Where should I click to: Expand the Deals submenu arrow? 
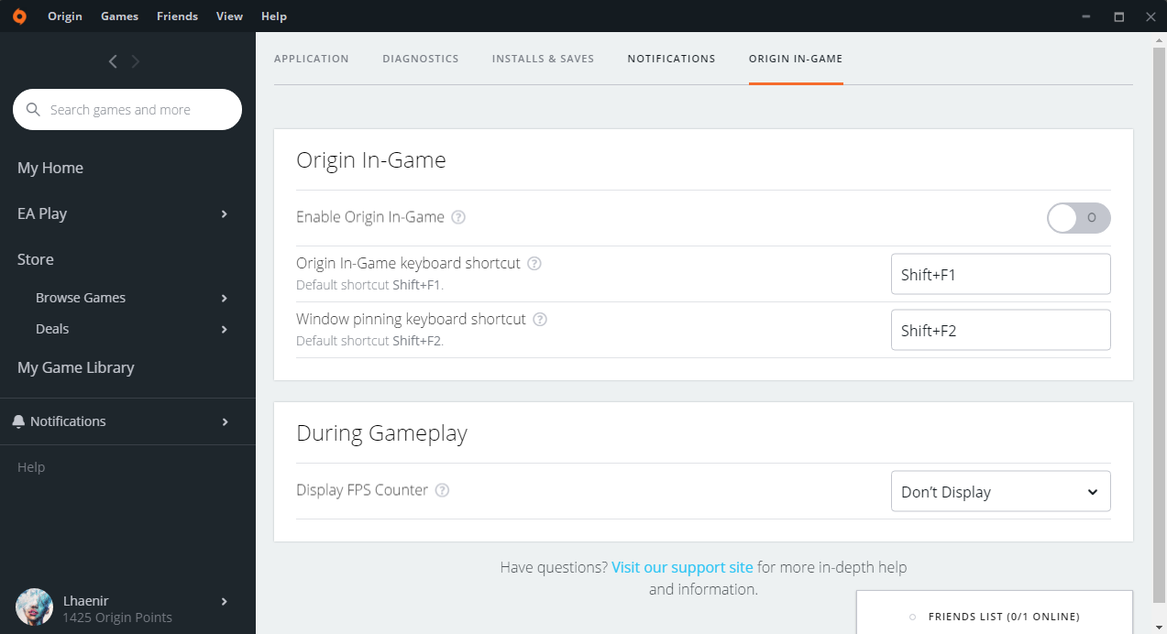click(x=225, y=330)
